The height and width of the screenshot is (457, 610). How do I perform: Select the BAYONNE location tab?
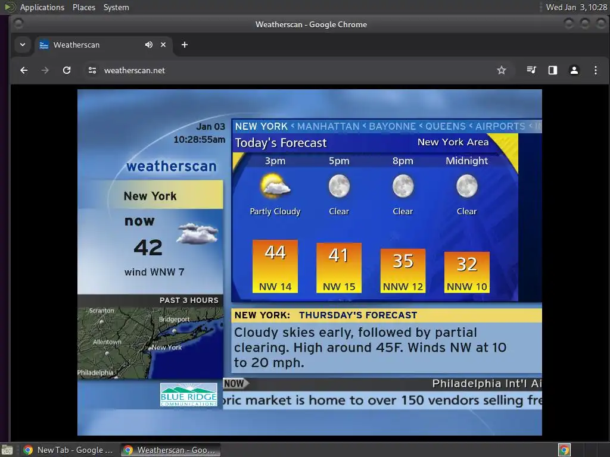[392, 126]
